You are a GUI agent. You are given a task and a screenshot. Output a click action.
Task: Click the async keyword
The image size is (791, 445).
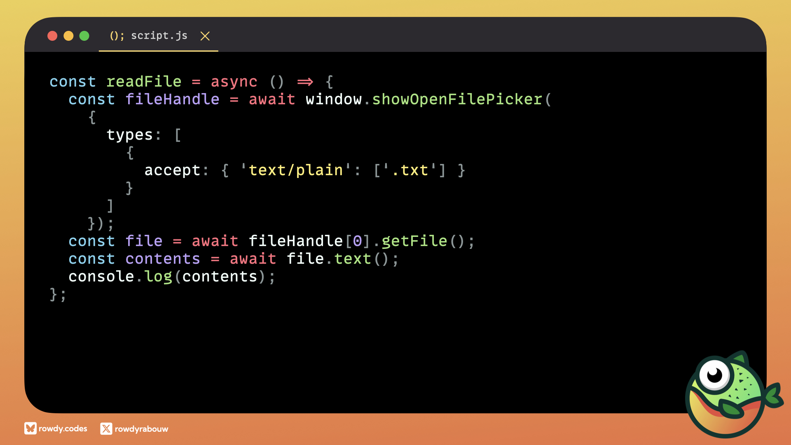(x=234, y=82)
